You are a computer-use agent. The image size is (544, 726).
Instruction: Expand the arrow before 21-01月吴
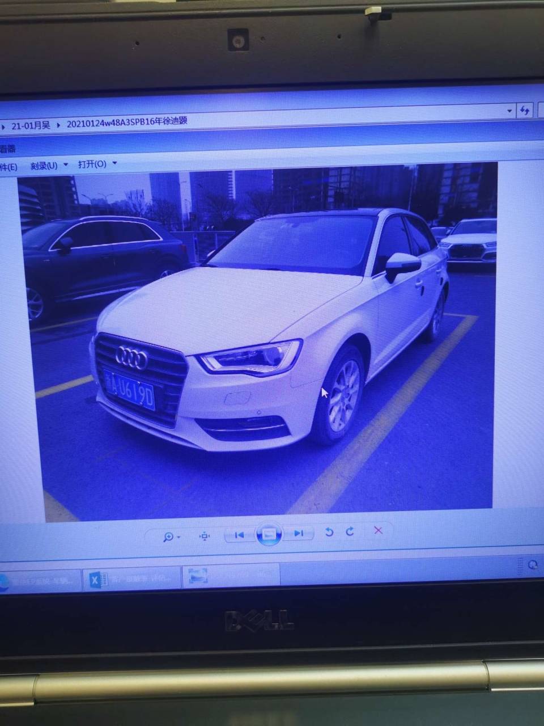(x=3, y=126)
